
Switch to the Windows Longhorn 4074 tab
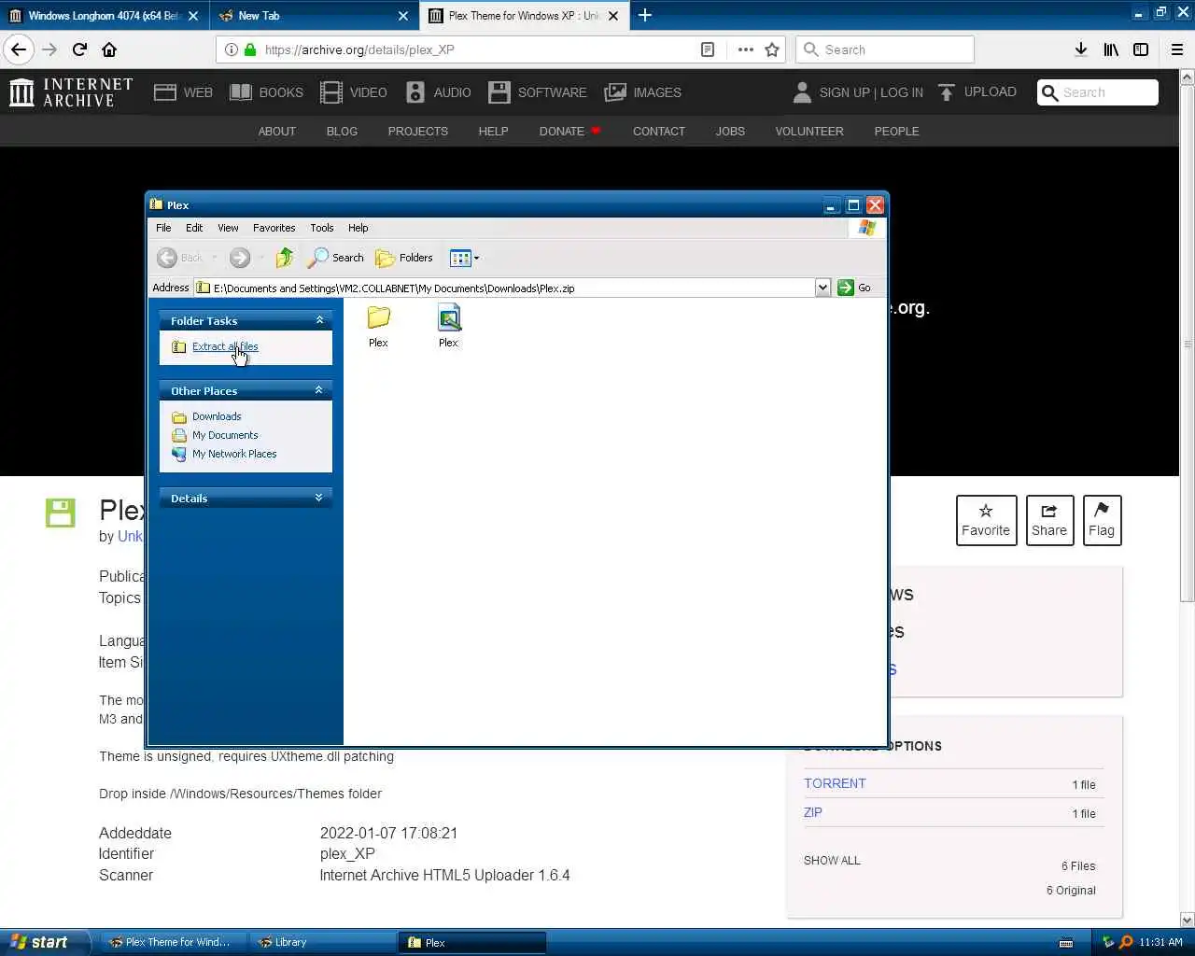(x=103, y=16)
